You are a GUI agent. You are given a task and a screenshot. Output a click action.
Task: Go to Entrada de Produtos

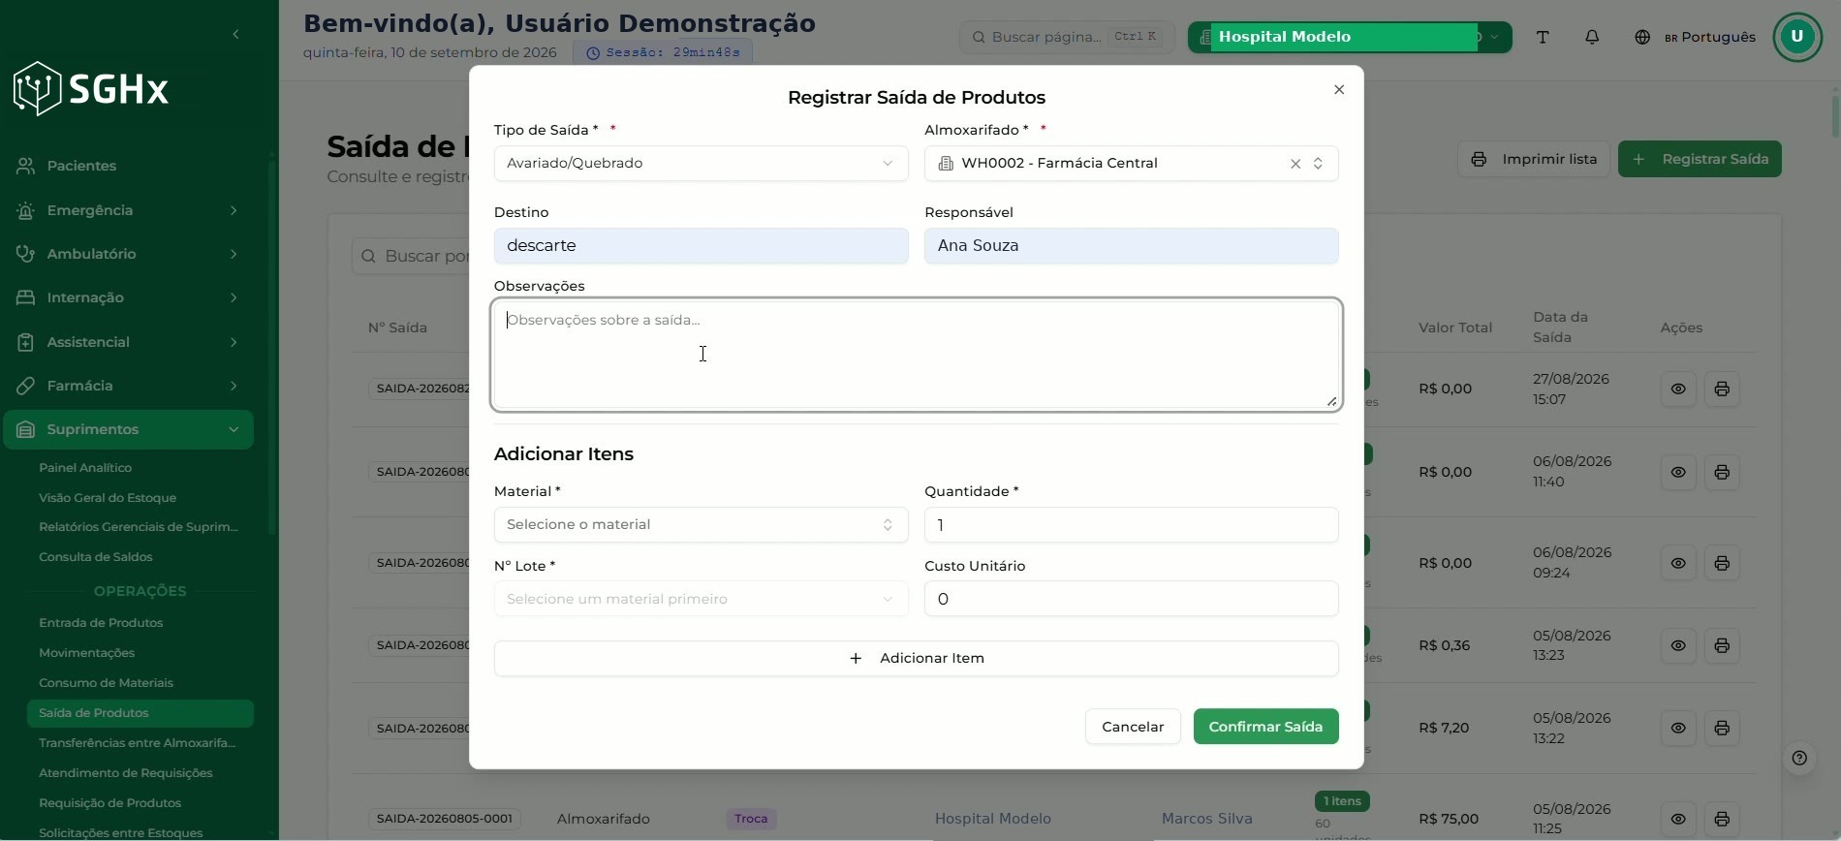(x=101, y=623)
